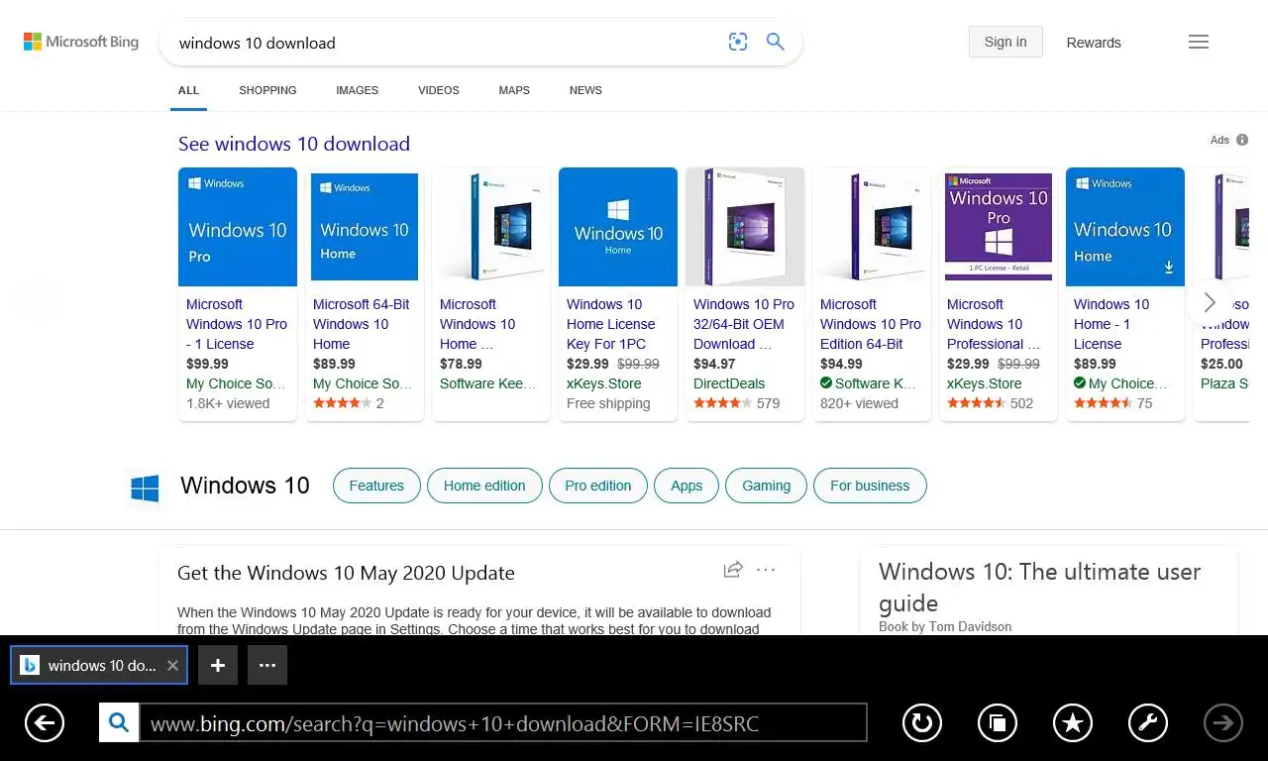
Task: Select the Gaming pill
Action: [x=767, y=486]
